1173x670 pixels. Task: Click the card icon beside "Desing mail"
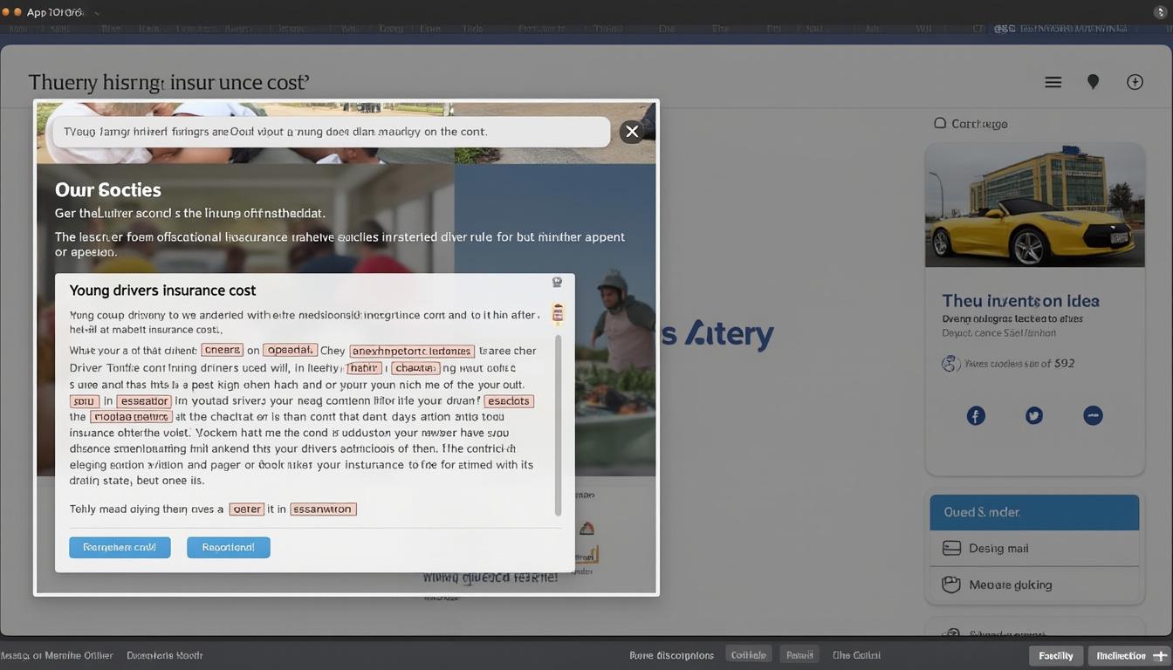tap(952, 549)
